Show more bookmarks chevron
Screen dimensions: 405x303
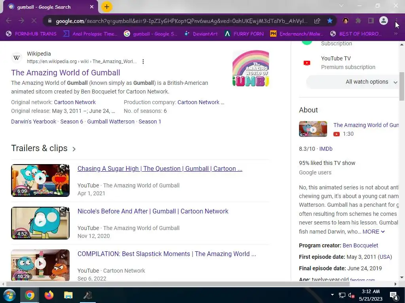pos(396,34)
